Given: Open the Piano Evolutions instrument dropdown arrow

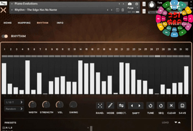Looking at the screenshot, I should coord(12,4).
